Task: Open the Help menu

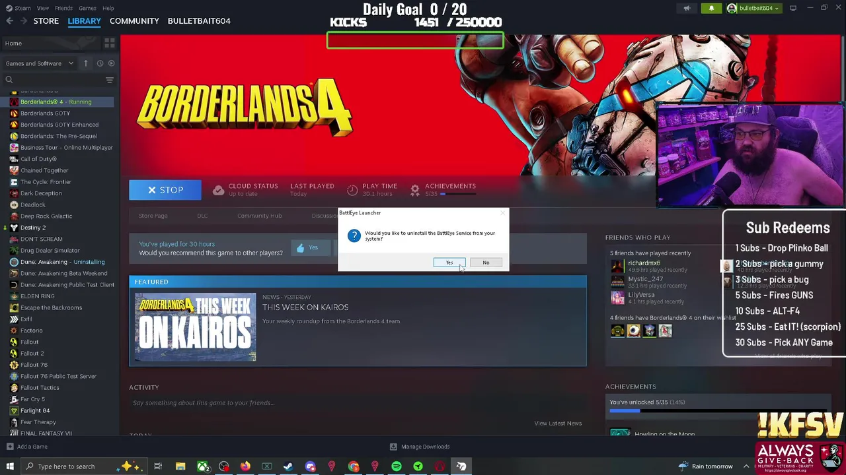Action: pos(108,8)
